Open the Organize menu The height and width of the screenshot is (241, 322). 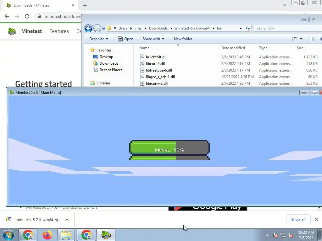click(x=98, y=39)
